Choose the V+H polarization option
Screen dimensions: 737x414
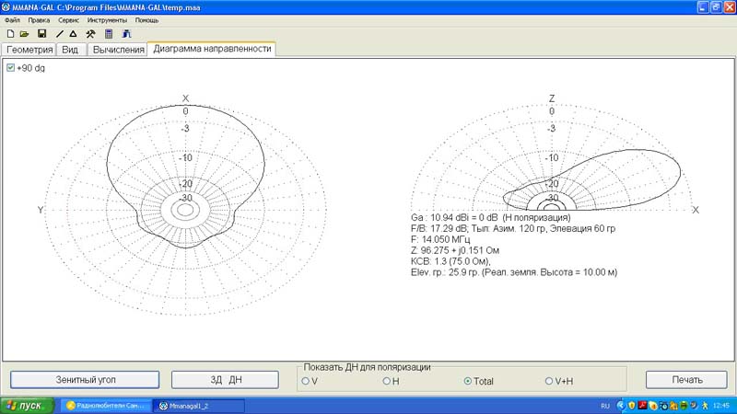(550, 380)
